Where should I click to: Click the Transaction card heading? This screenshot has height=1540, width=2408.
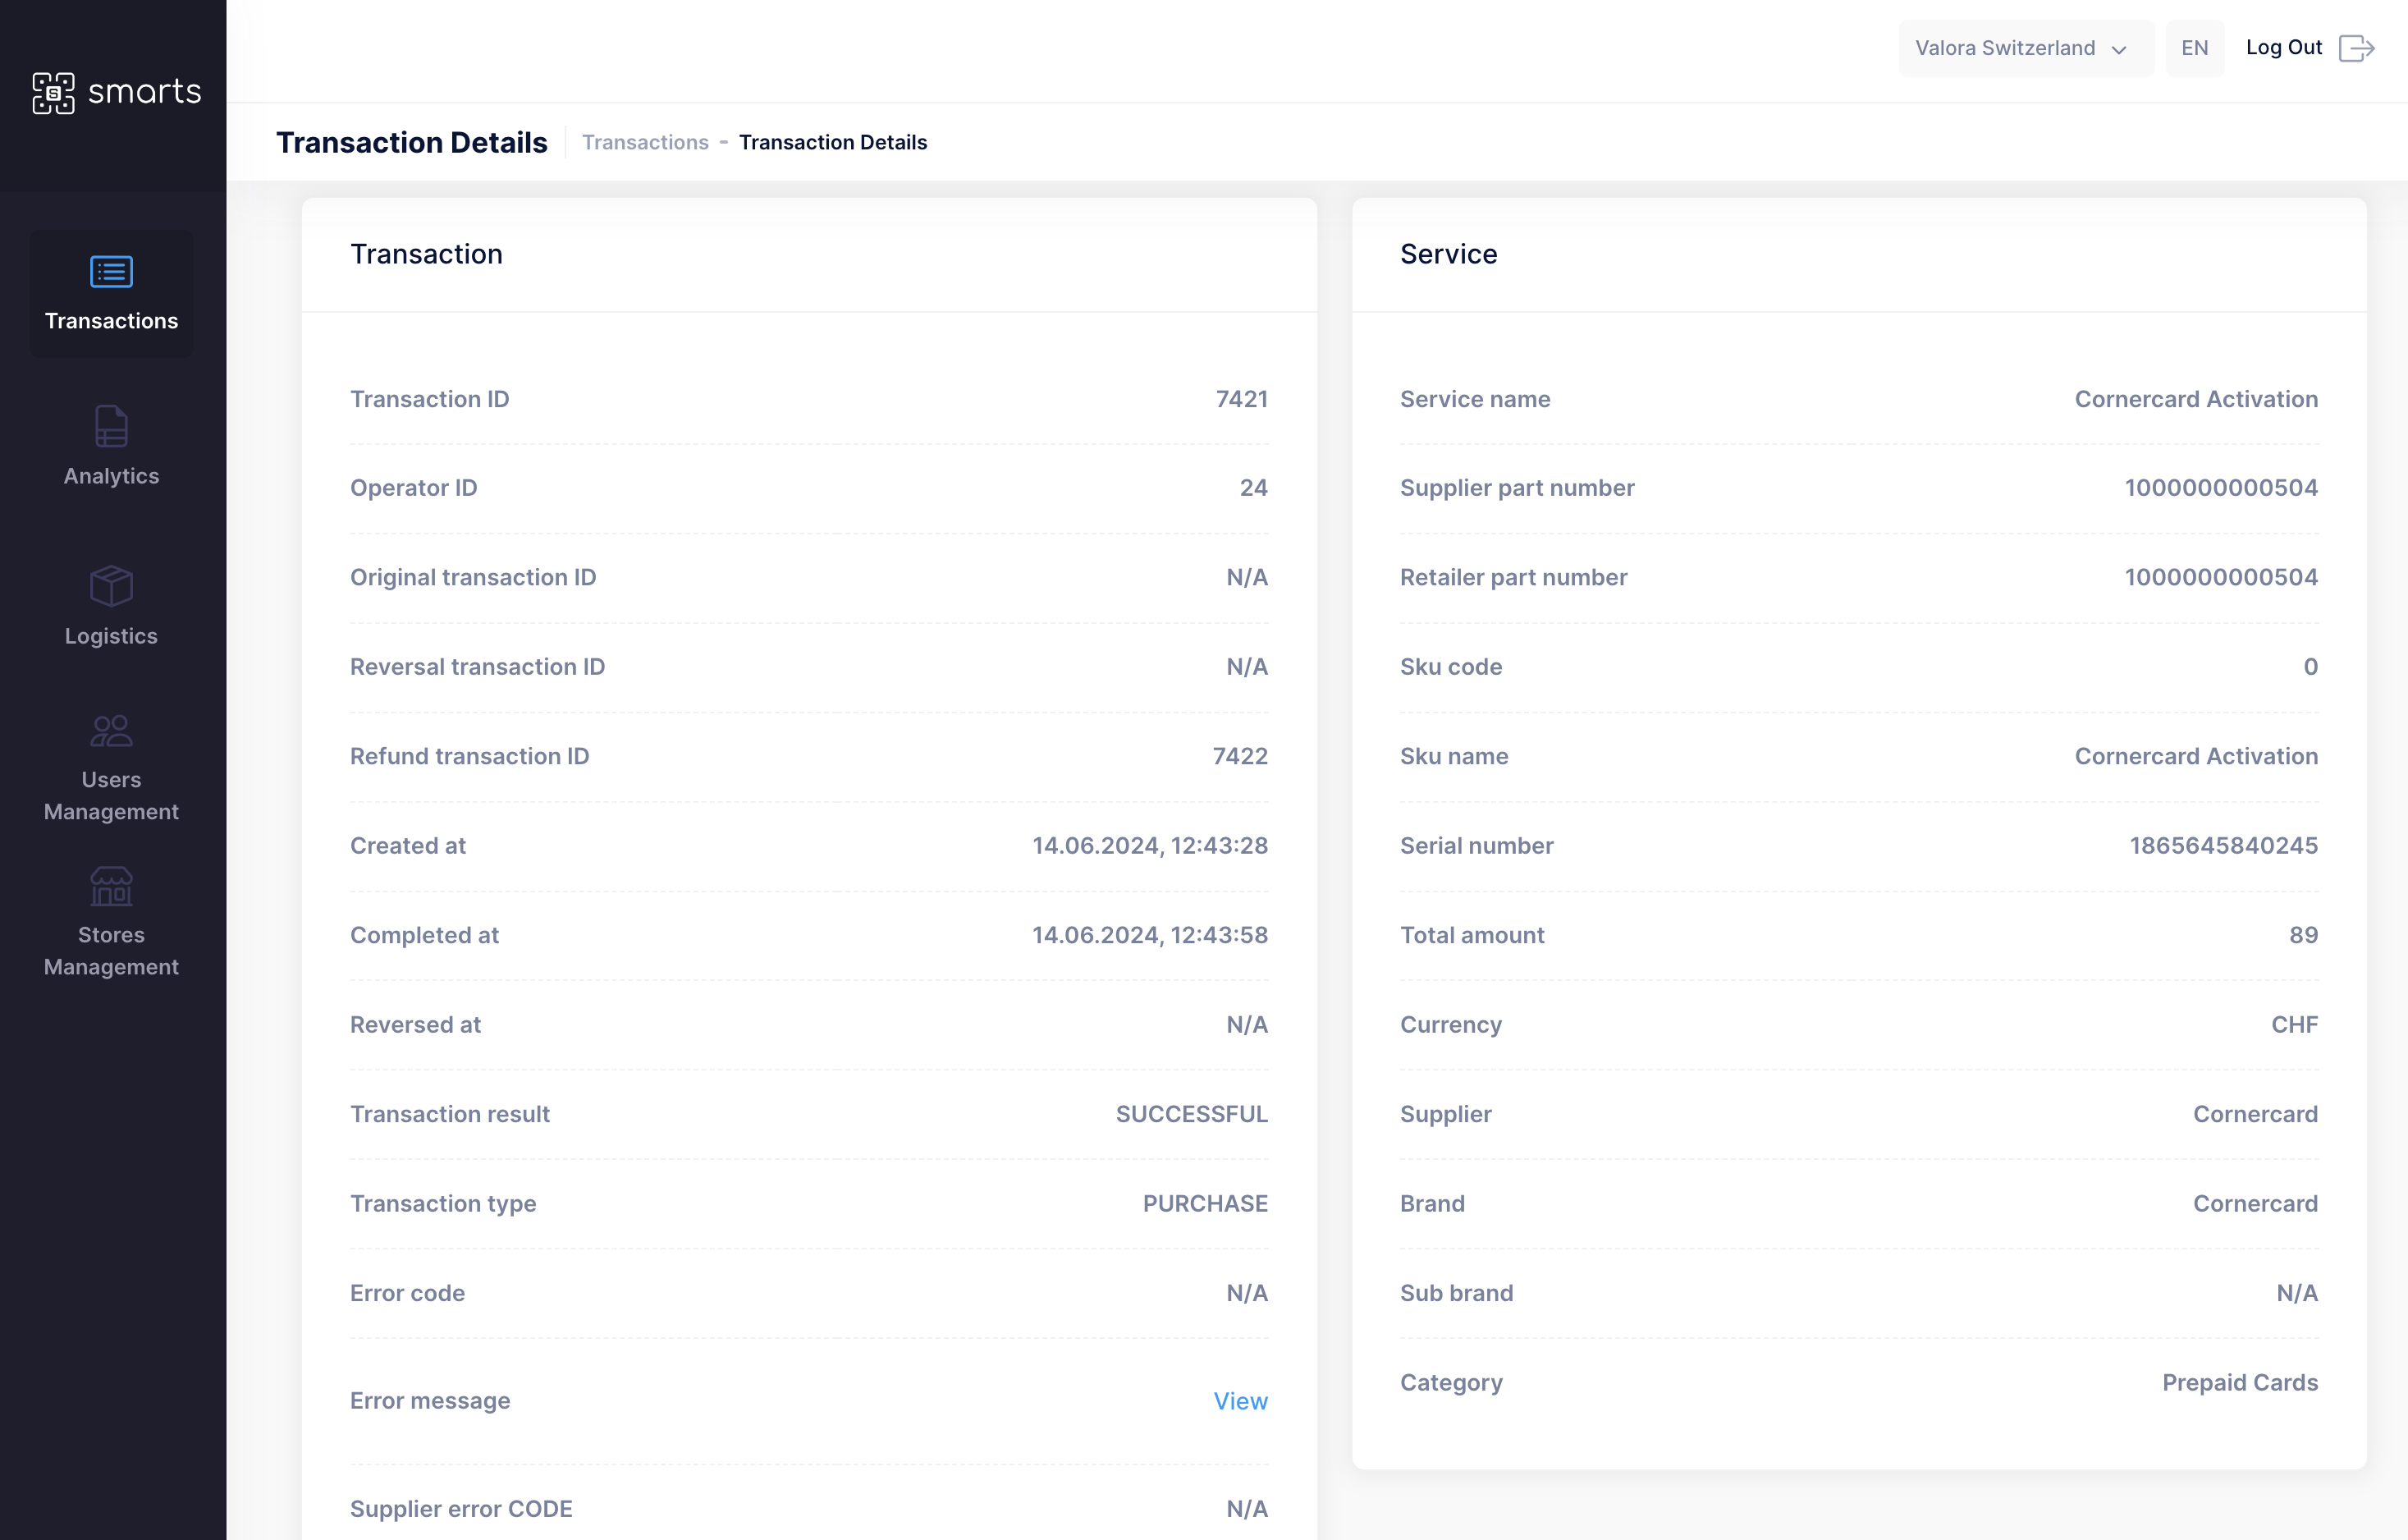pyautogui.click(x=426, y=254)
